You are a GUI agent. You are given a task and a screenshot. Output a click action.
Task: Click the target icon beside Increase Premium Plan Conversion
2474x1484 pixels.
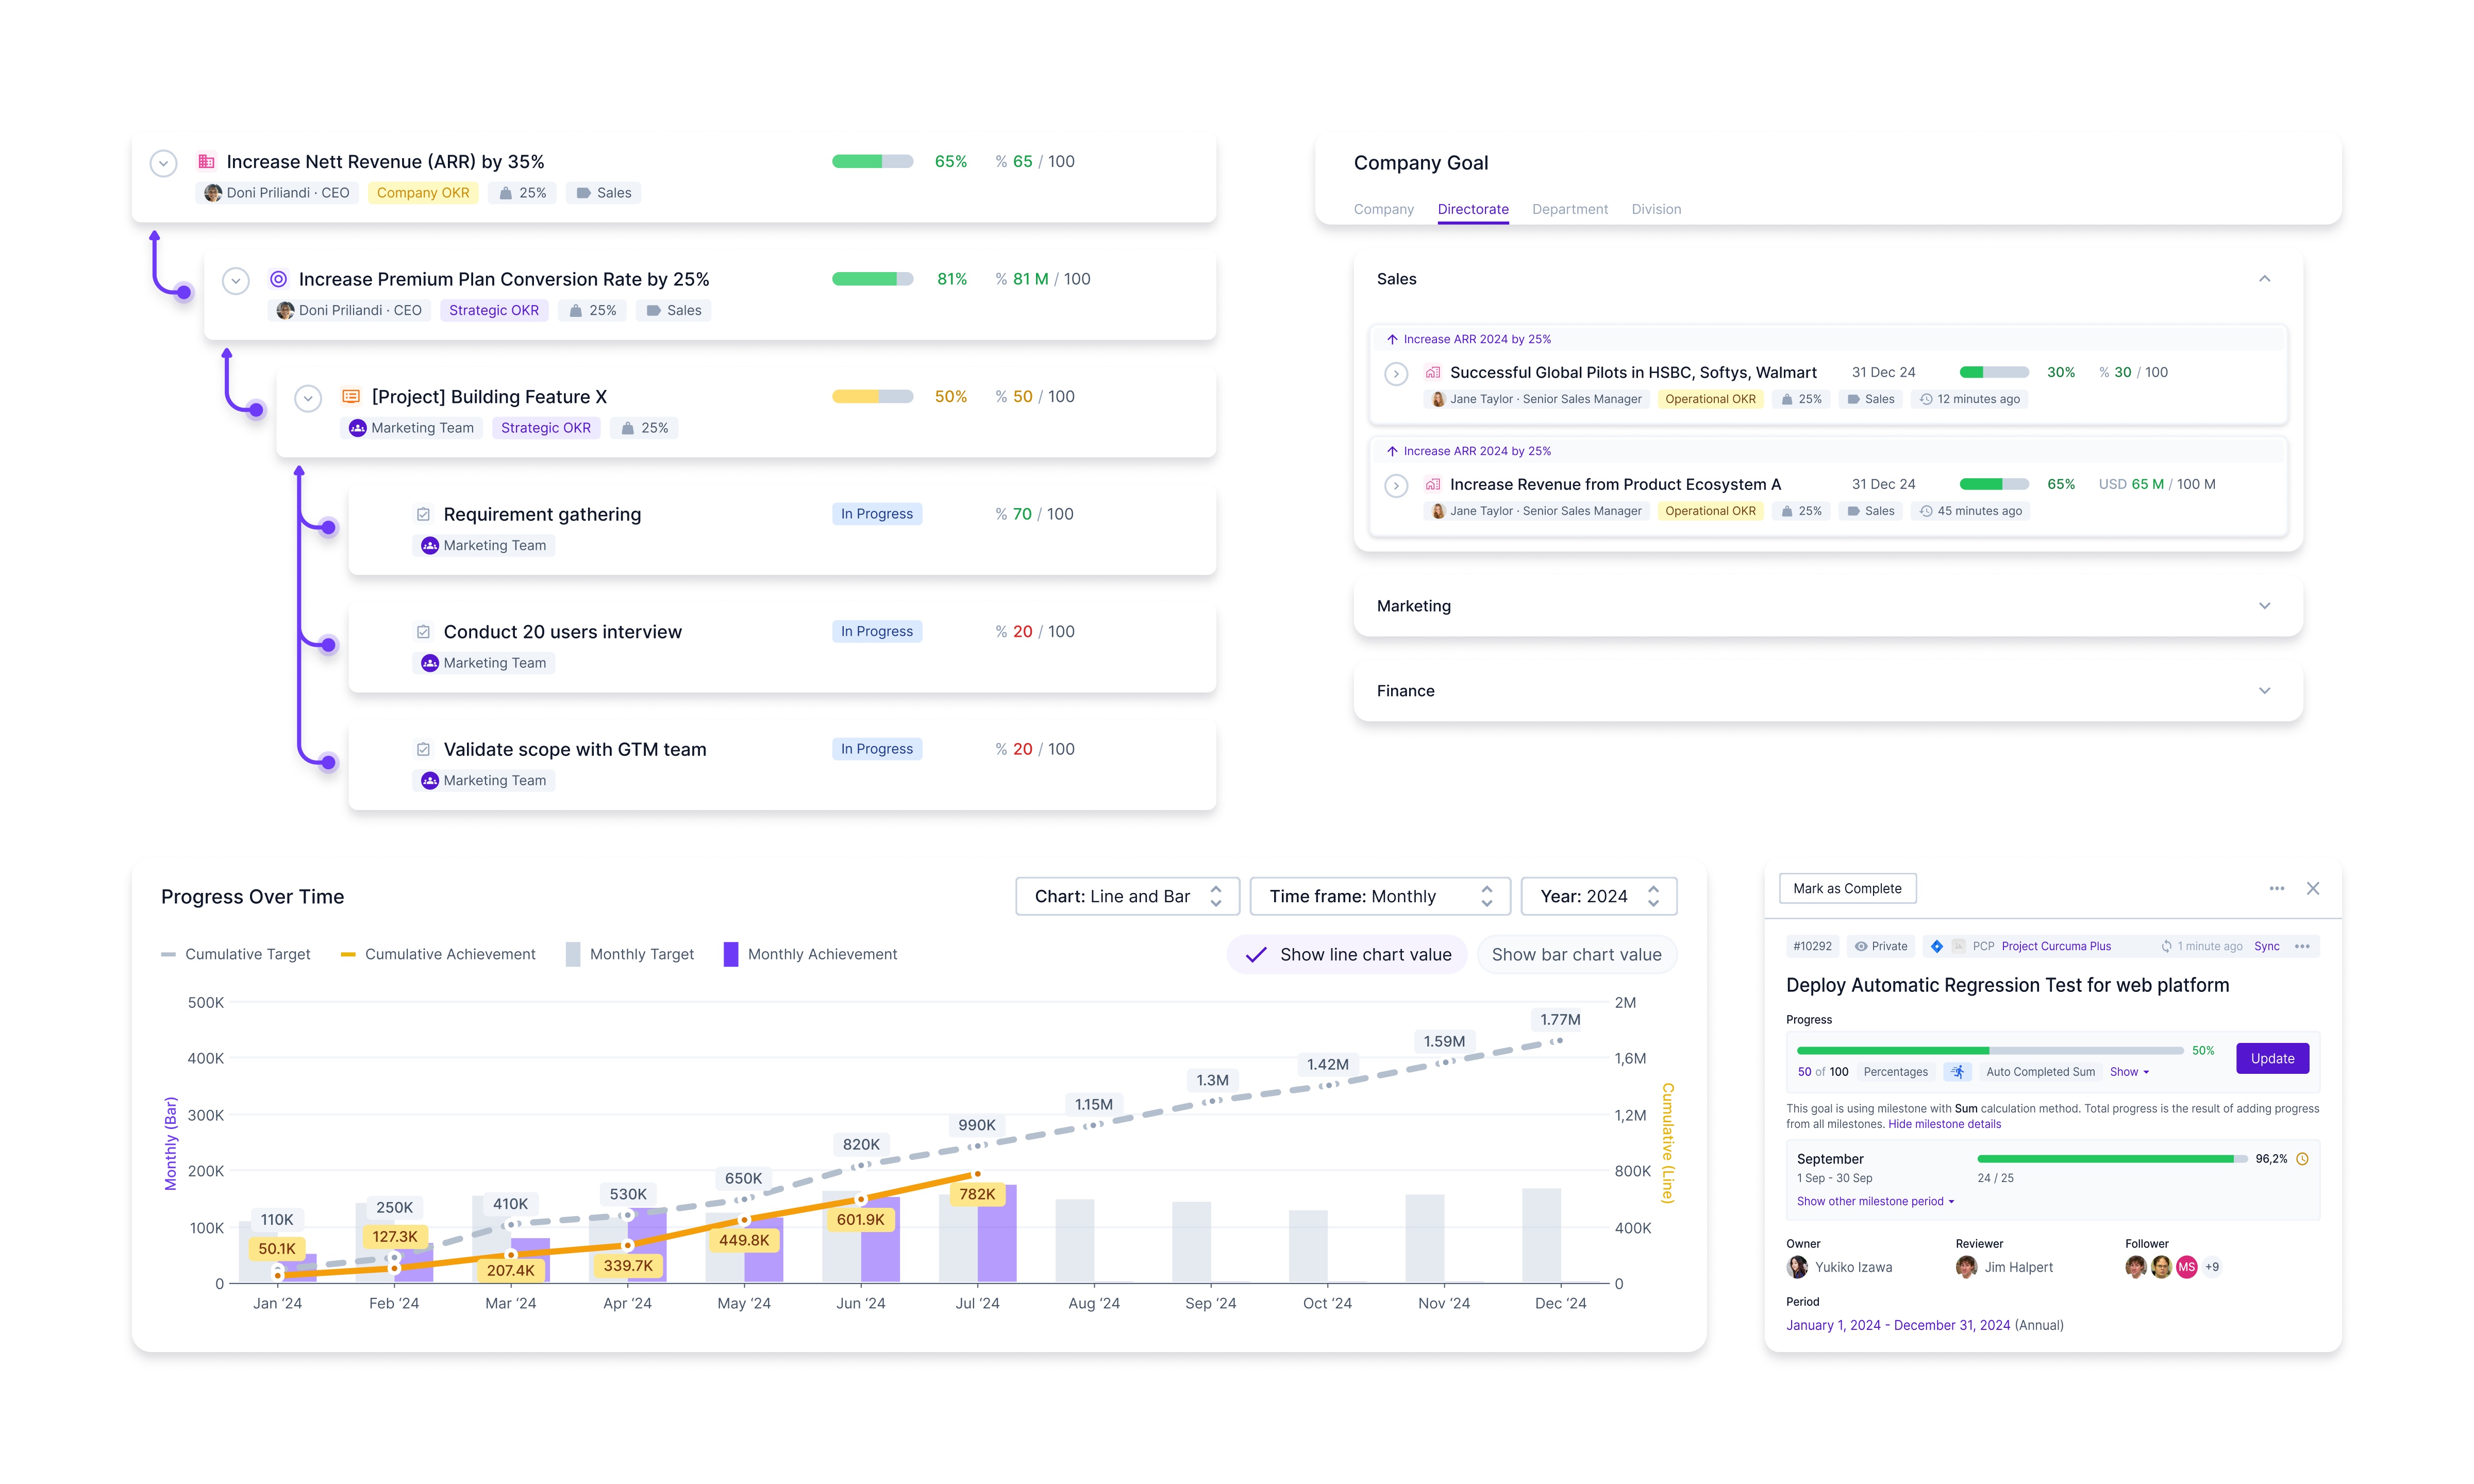278,279
